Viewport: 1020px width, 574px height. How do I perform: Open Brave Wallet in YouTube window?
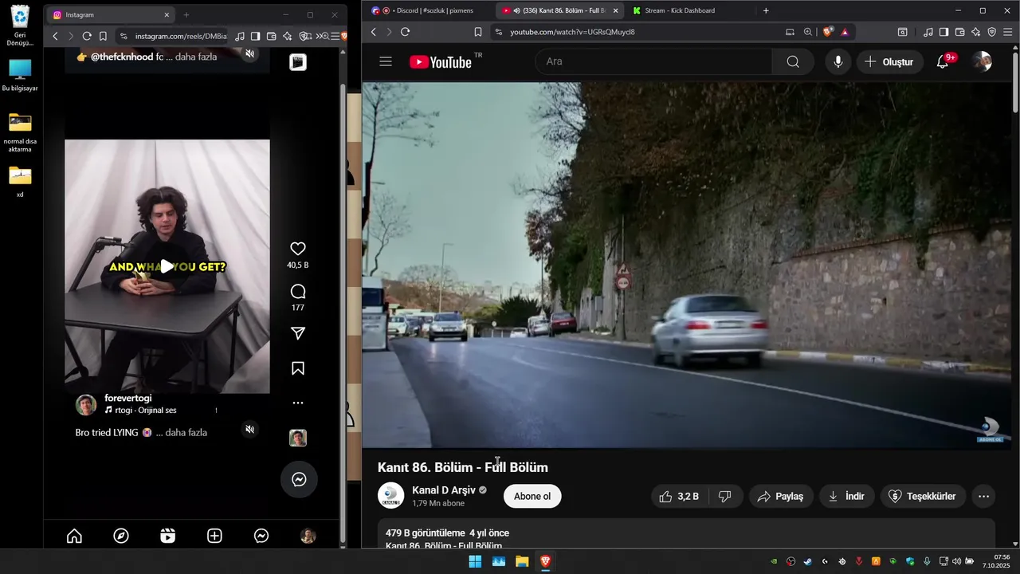click(x=959, y=32)
